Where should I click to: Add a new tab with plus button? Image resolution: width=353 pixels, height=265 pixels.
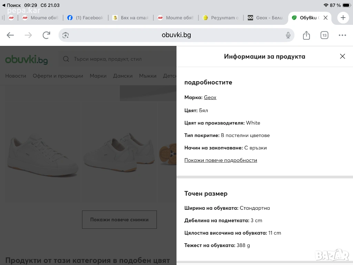point(343,18)
